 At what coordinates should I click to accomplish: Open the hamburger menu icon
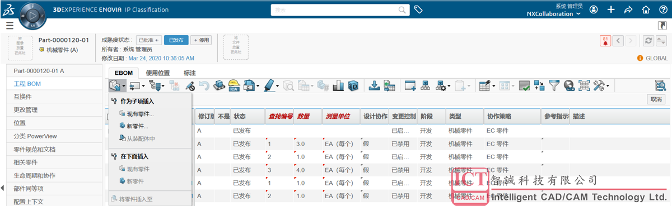tap(10, 26)
